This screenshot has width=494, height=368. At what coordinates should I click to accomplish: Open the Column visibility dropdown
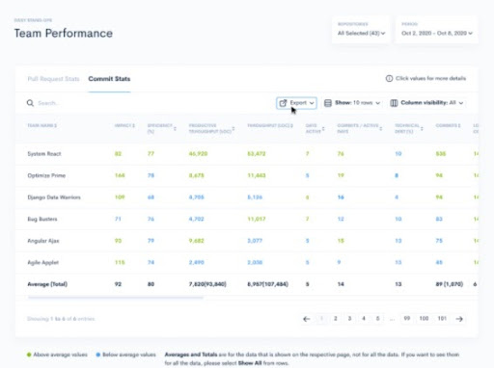[x=426, y=103]
